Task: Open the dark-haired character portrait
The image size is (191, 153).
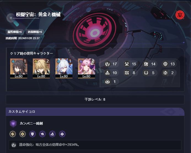Action: [x=19, y=68]
